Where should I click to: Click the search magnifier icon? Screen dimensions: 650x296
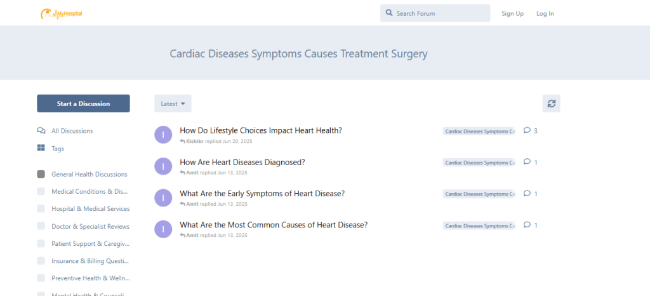[x=388, y=13]
